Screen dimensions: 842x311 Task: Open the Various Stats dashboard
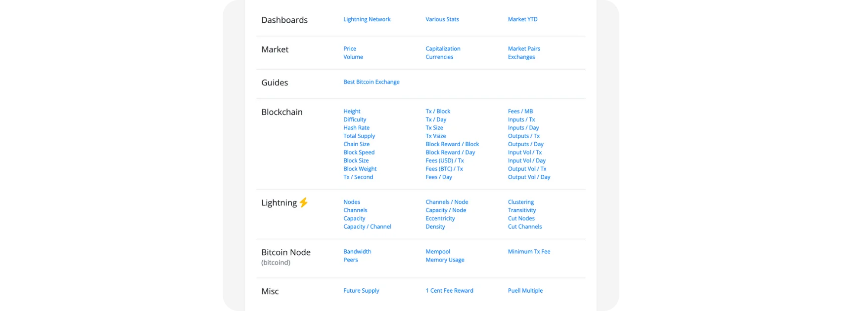click(442, 19)
